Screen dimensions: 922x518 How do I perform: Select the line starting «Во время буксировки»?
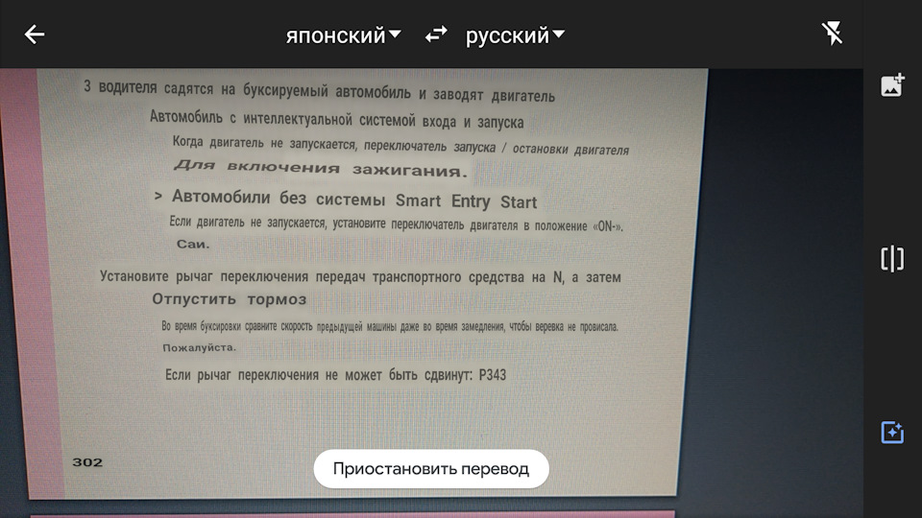pos(389,326)
